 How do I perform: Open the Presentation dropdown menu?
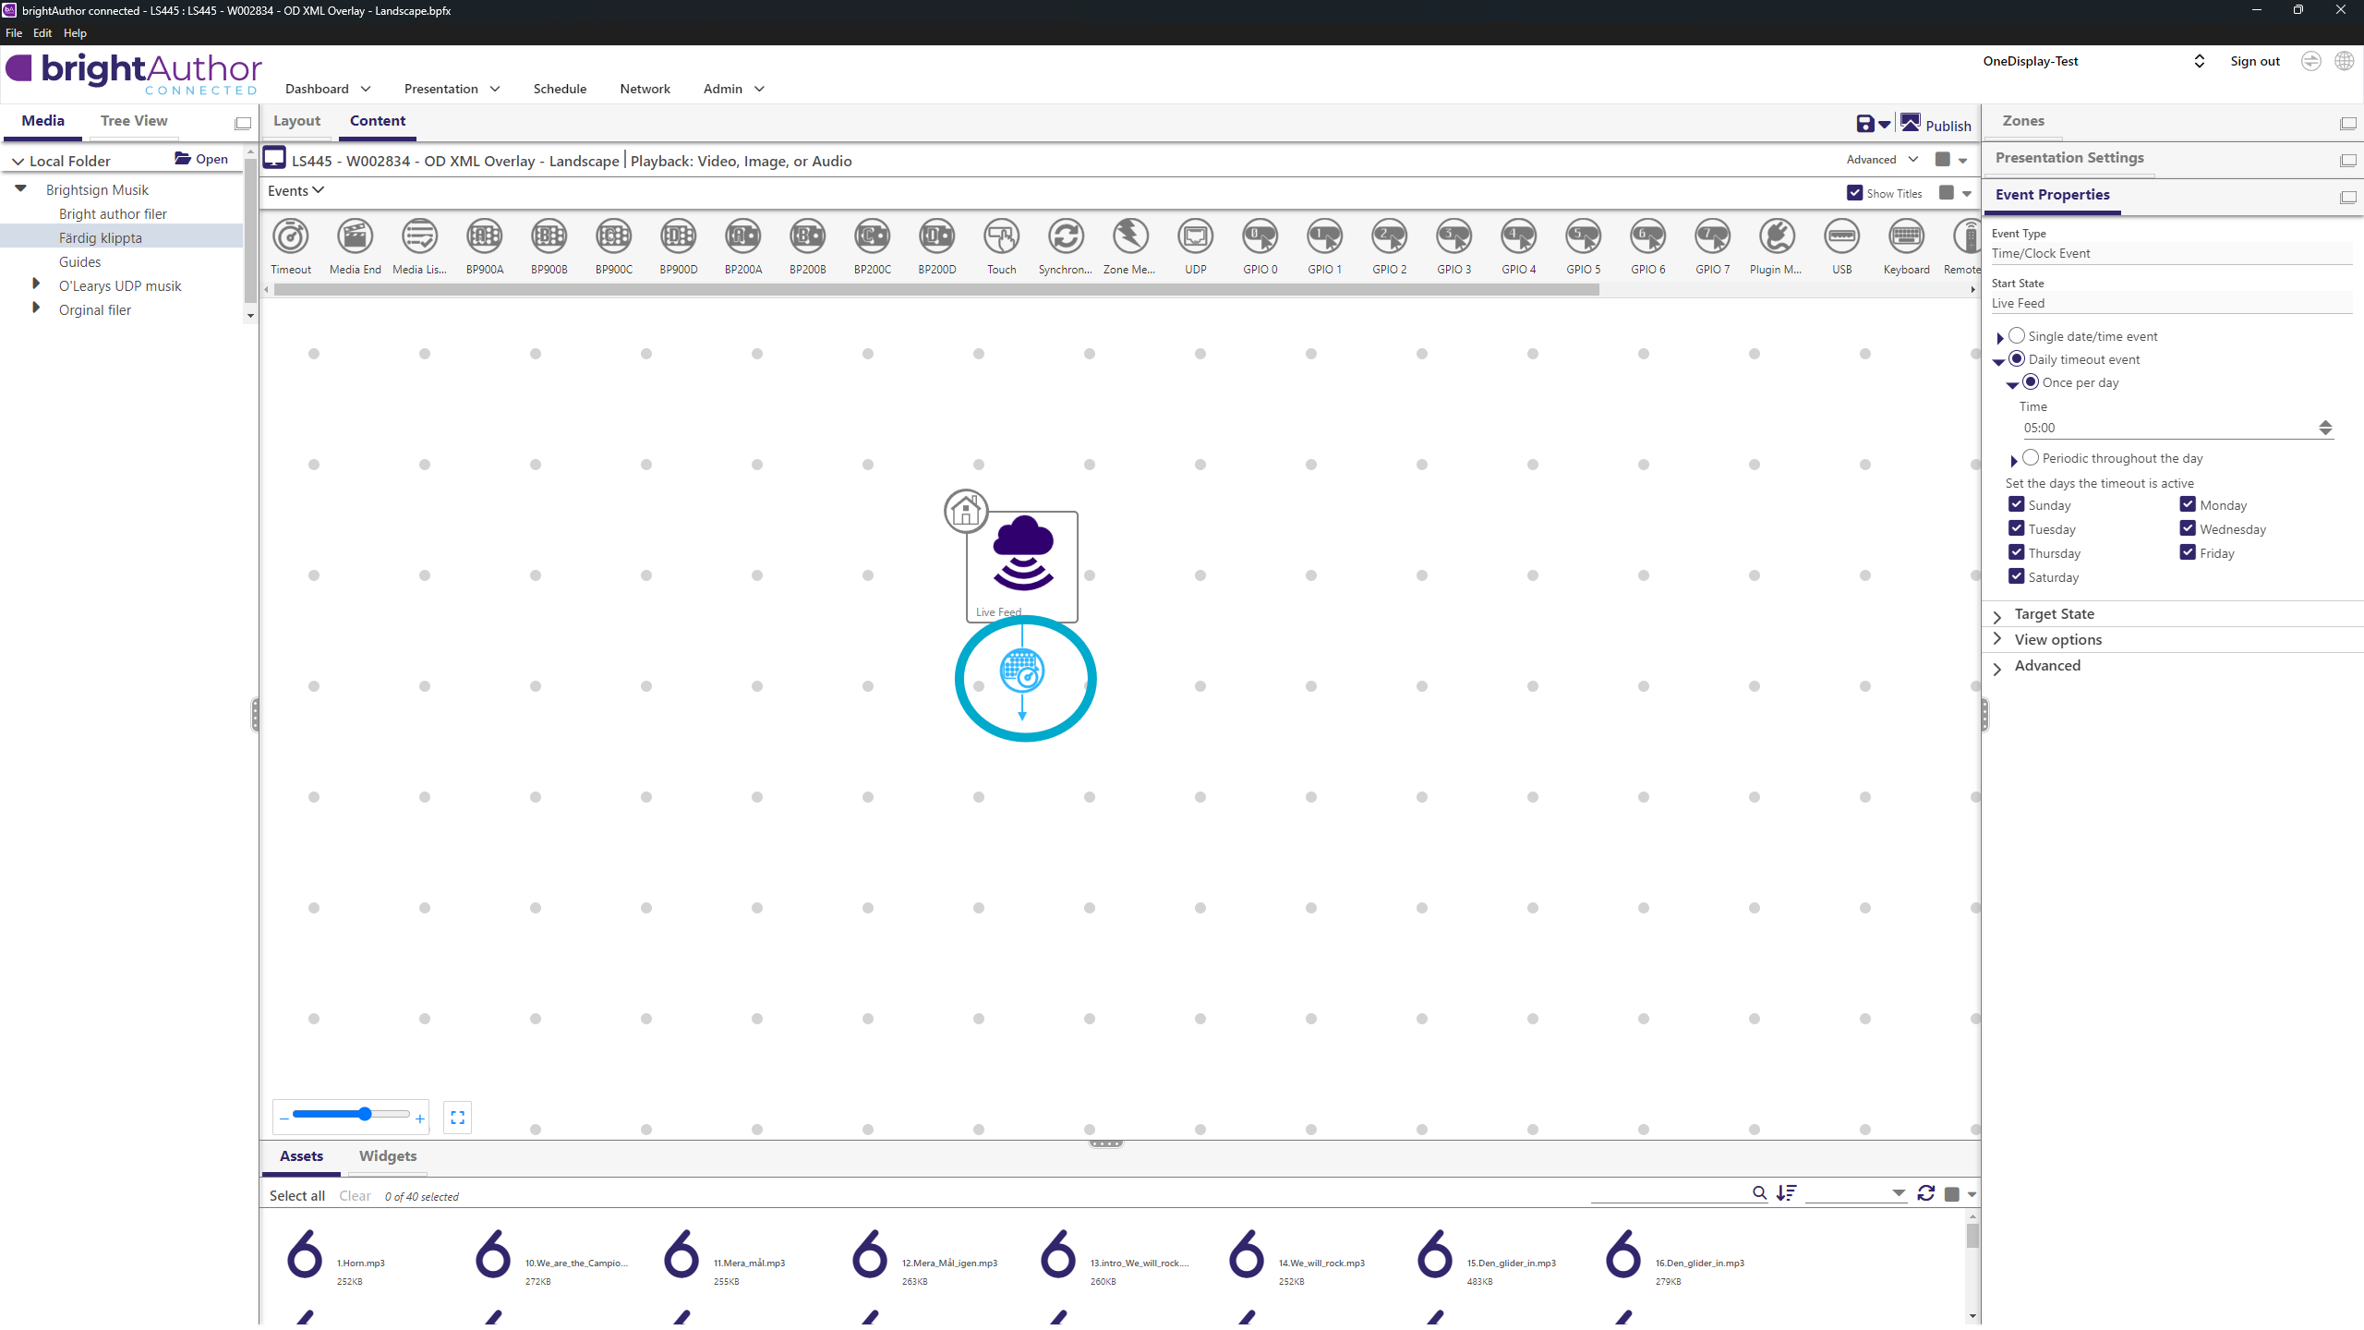[x=452, y=89]
